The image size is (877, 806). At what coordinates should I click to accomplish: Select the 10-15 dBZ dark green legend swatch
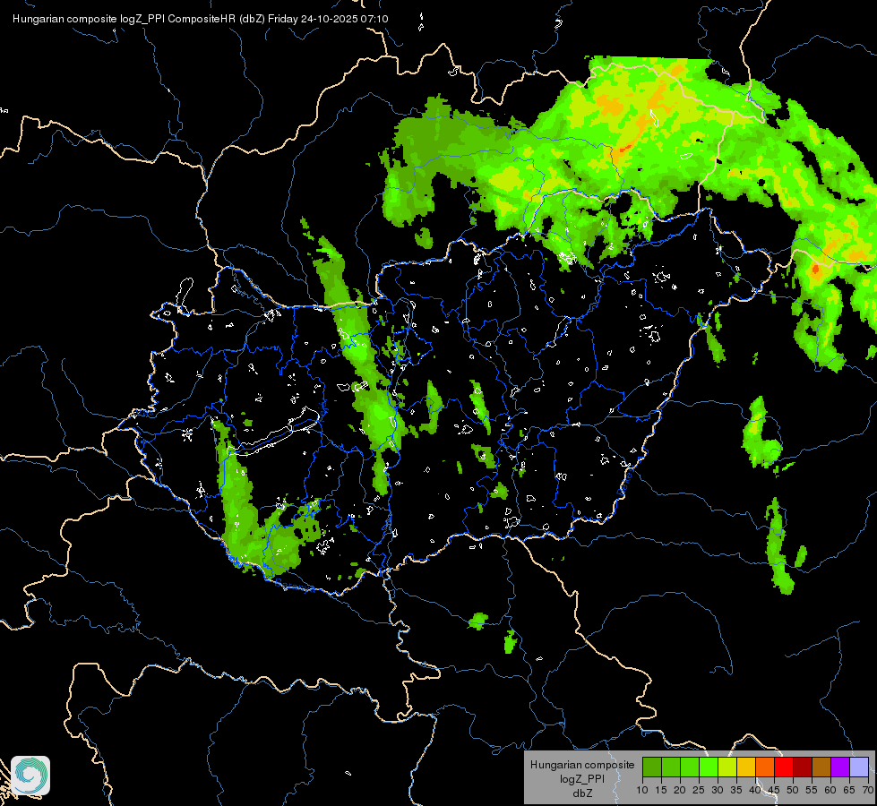point(652,767)
